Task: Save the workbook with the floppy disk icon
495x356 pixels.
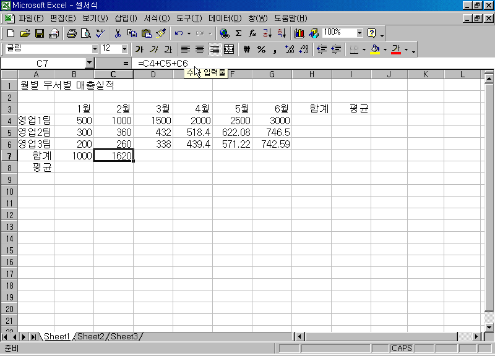Action: point(40,33)
